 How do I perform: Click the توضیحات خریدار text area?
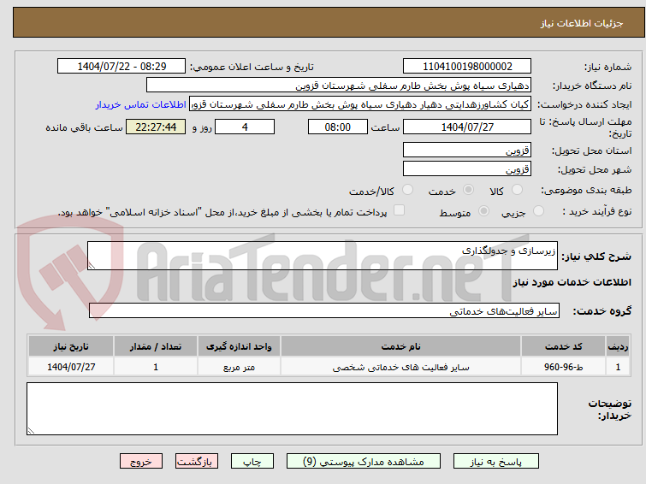click(292, 409)
